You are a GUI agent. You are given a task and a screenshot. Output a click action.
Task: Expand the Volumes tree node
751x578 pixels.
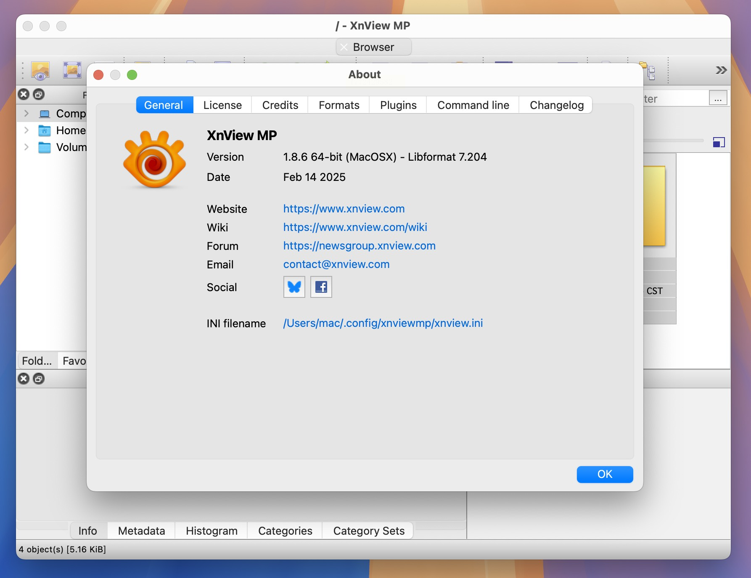click(x=26, y=147)
